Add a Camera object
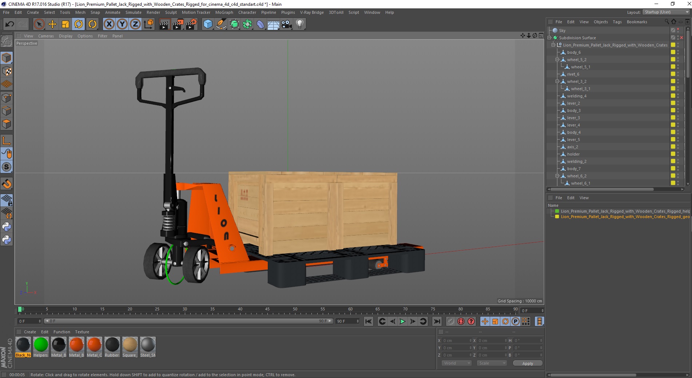The image size is (692, 378). click(x=287, y=24)
